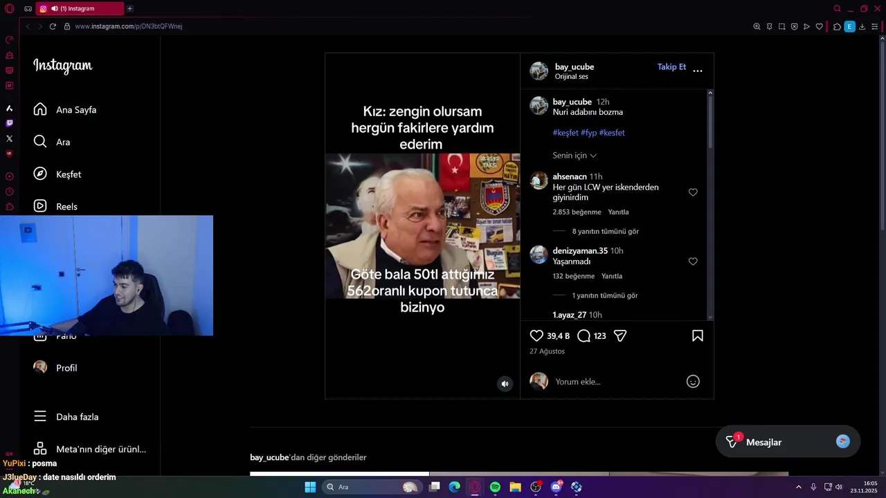886x498 pixels.
Task: Open ad blocker shield icon
Action: 794,26
